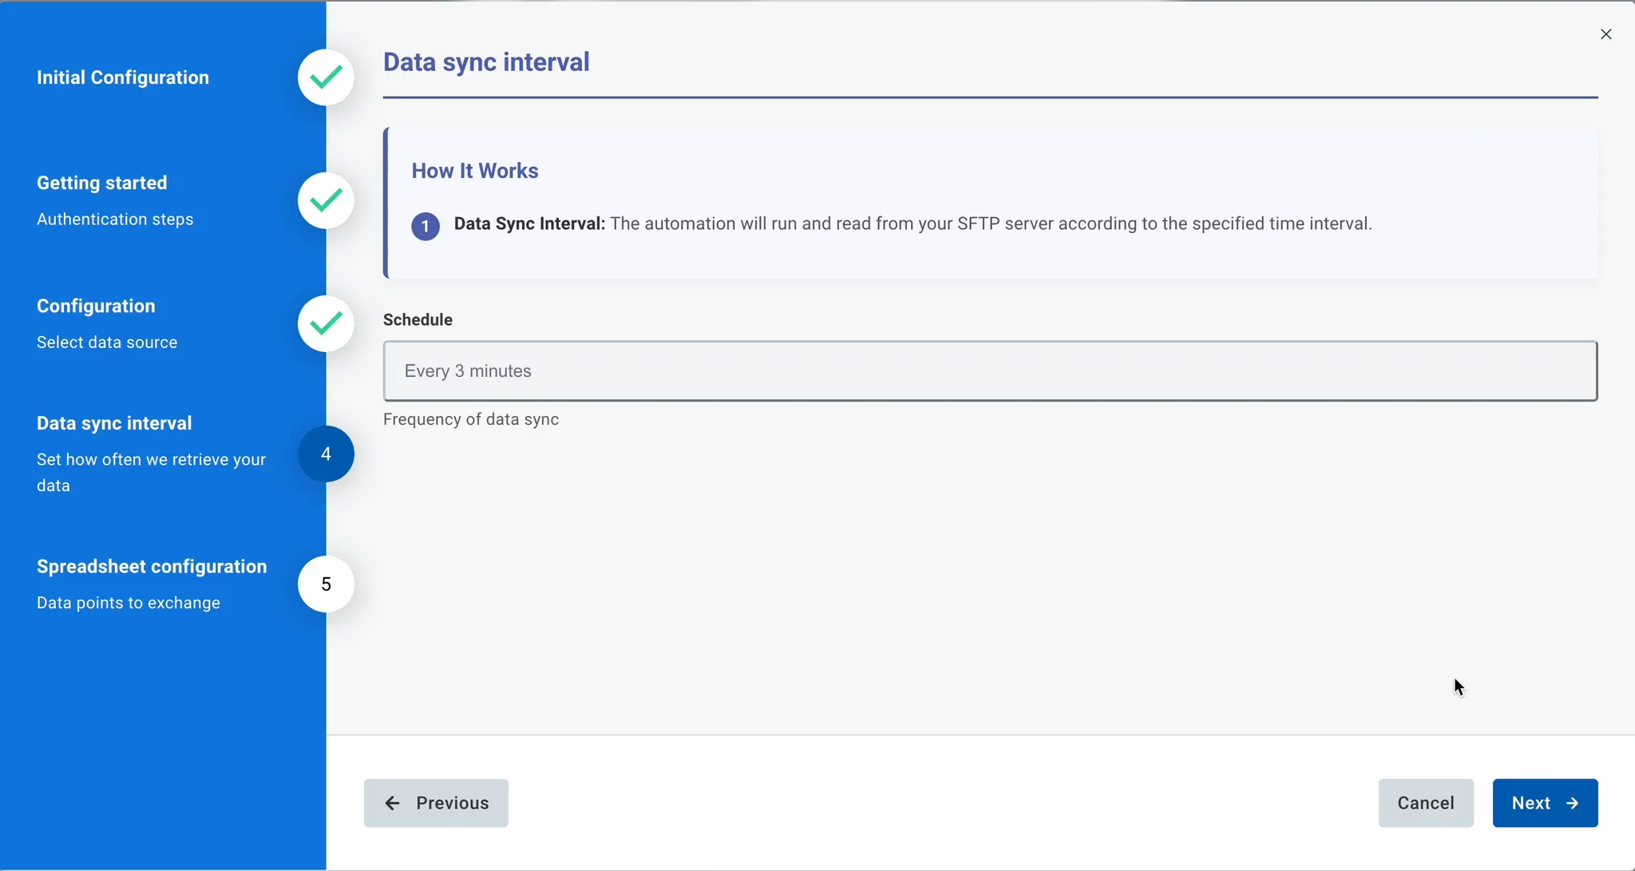Click the step 4 circle indicator
This screenshot has height=871, width=1635.
pyautogui.click(x=326, y=453)
